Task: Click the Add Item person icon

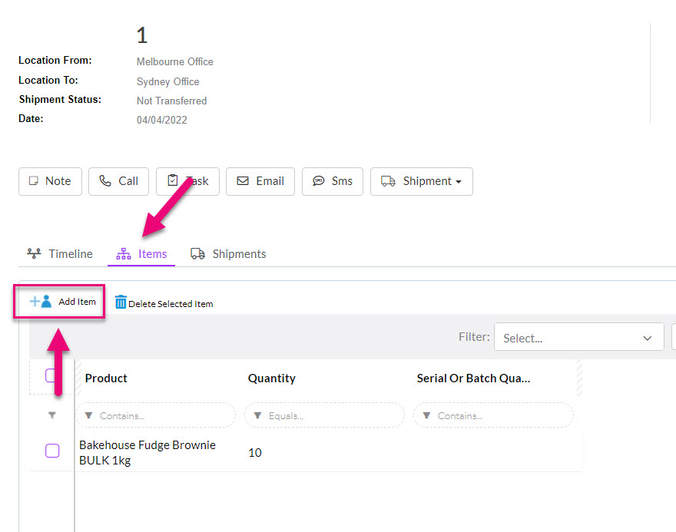Action: [41, 302]
